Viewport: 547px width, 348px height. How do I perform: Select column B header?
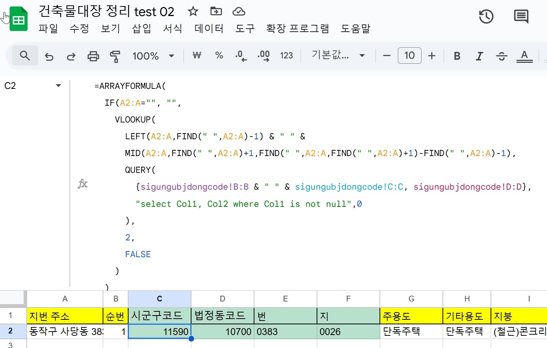click(116, 299)
